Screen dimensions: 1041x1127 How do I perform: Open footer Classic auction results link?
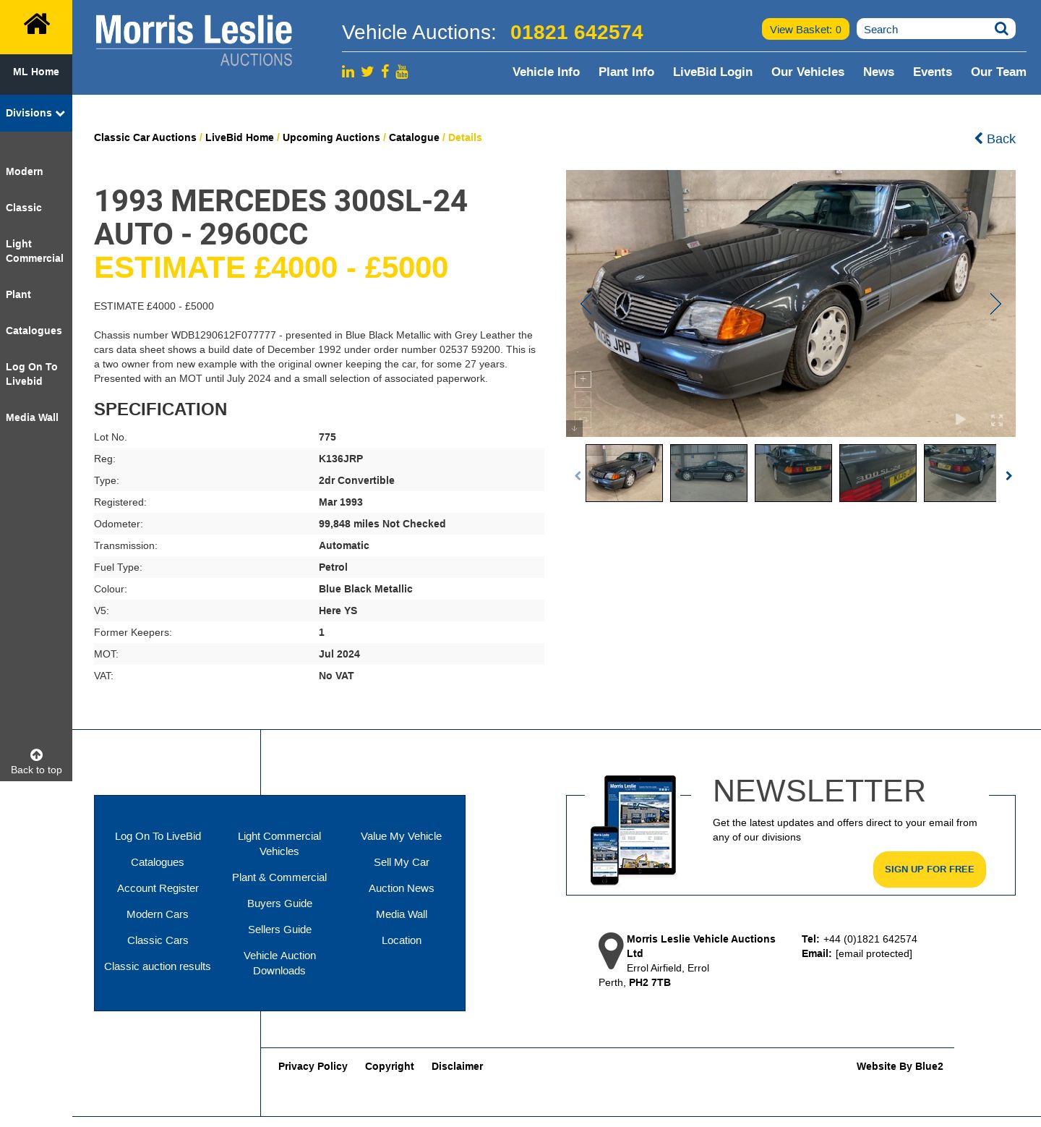tap(158, 966)
